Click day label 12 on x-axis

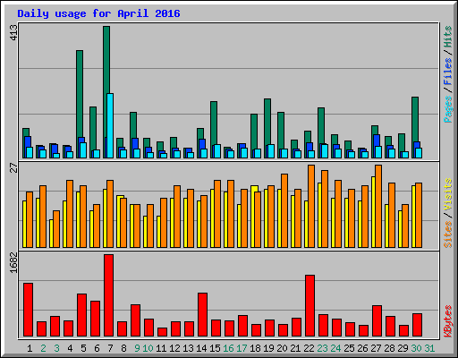click(174, 348)
